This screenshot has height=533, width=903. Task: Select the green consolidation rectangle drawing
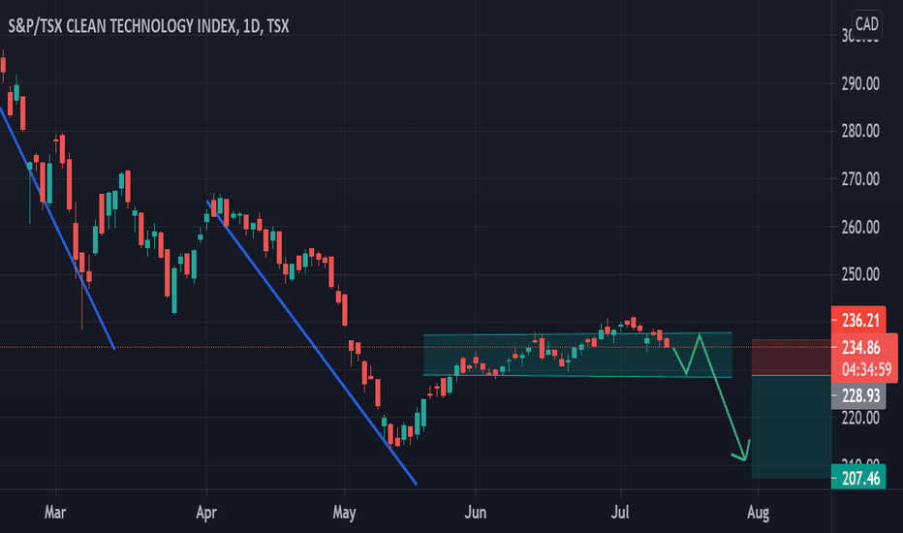click(x=577, y=355)
